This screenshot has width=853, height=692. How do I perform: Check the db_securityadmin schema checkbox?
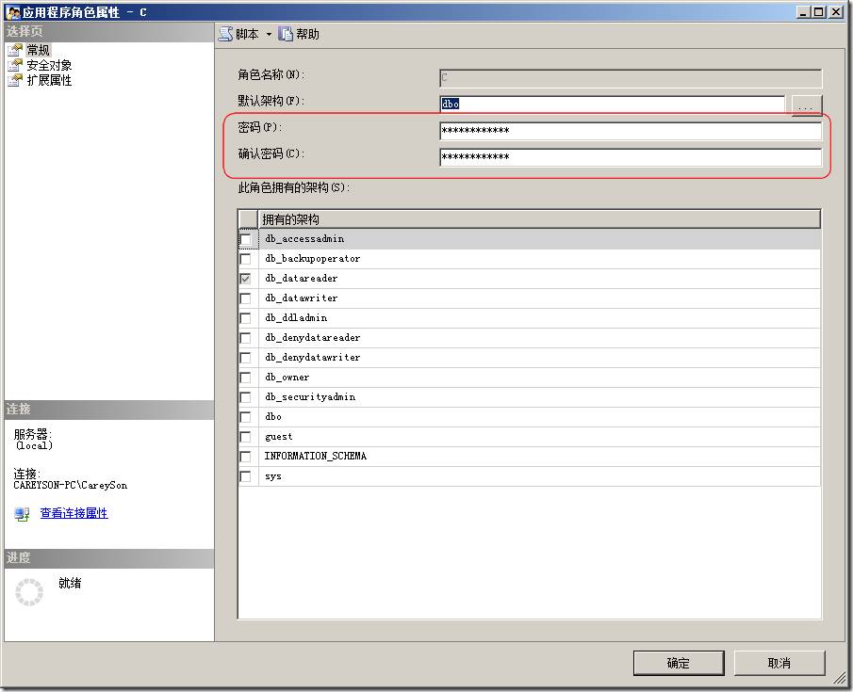click(x=245, y=397)
